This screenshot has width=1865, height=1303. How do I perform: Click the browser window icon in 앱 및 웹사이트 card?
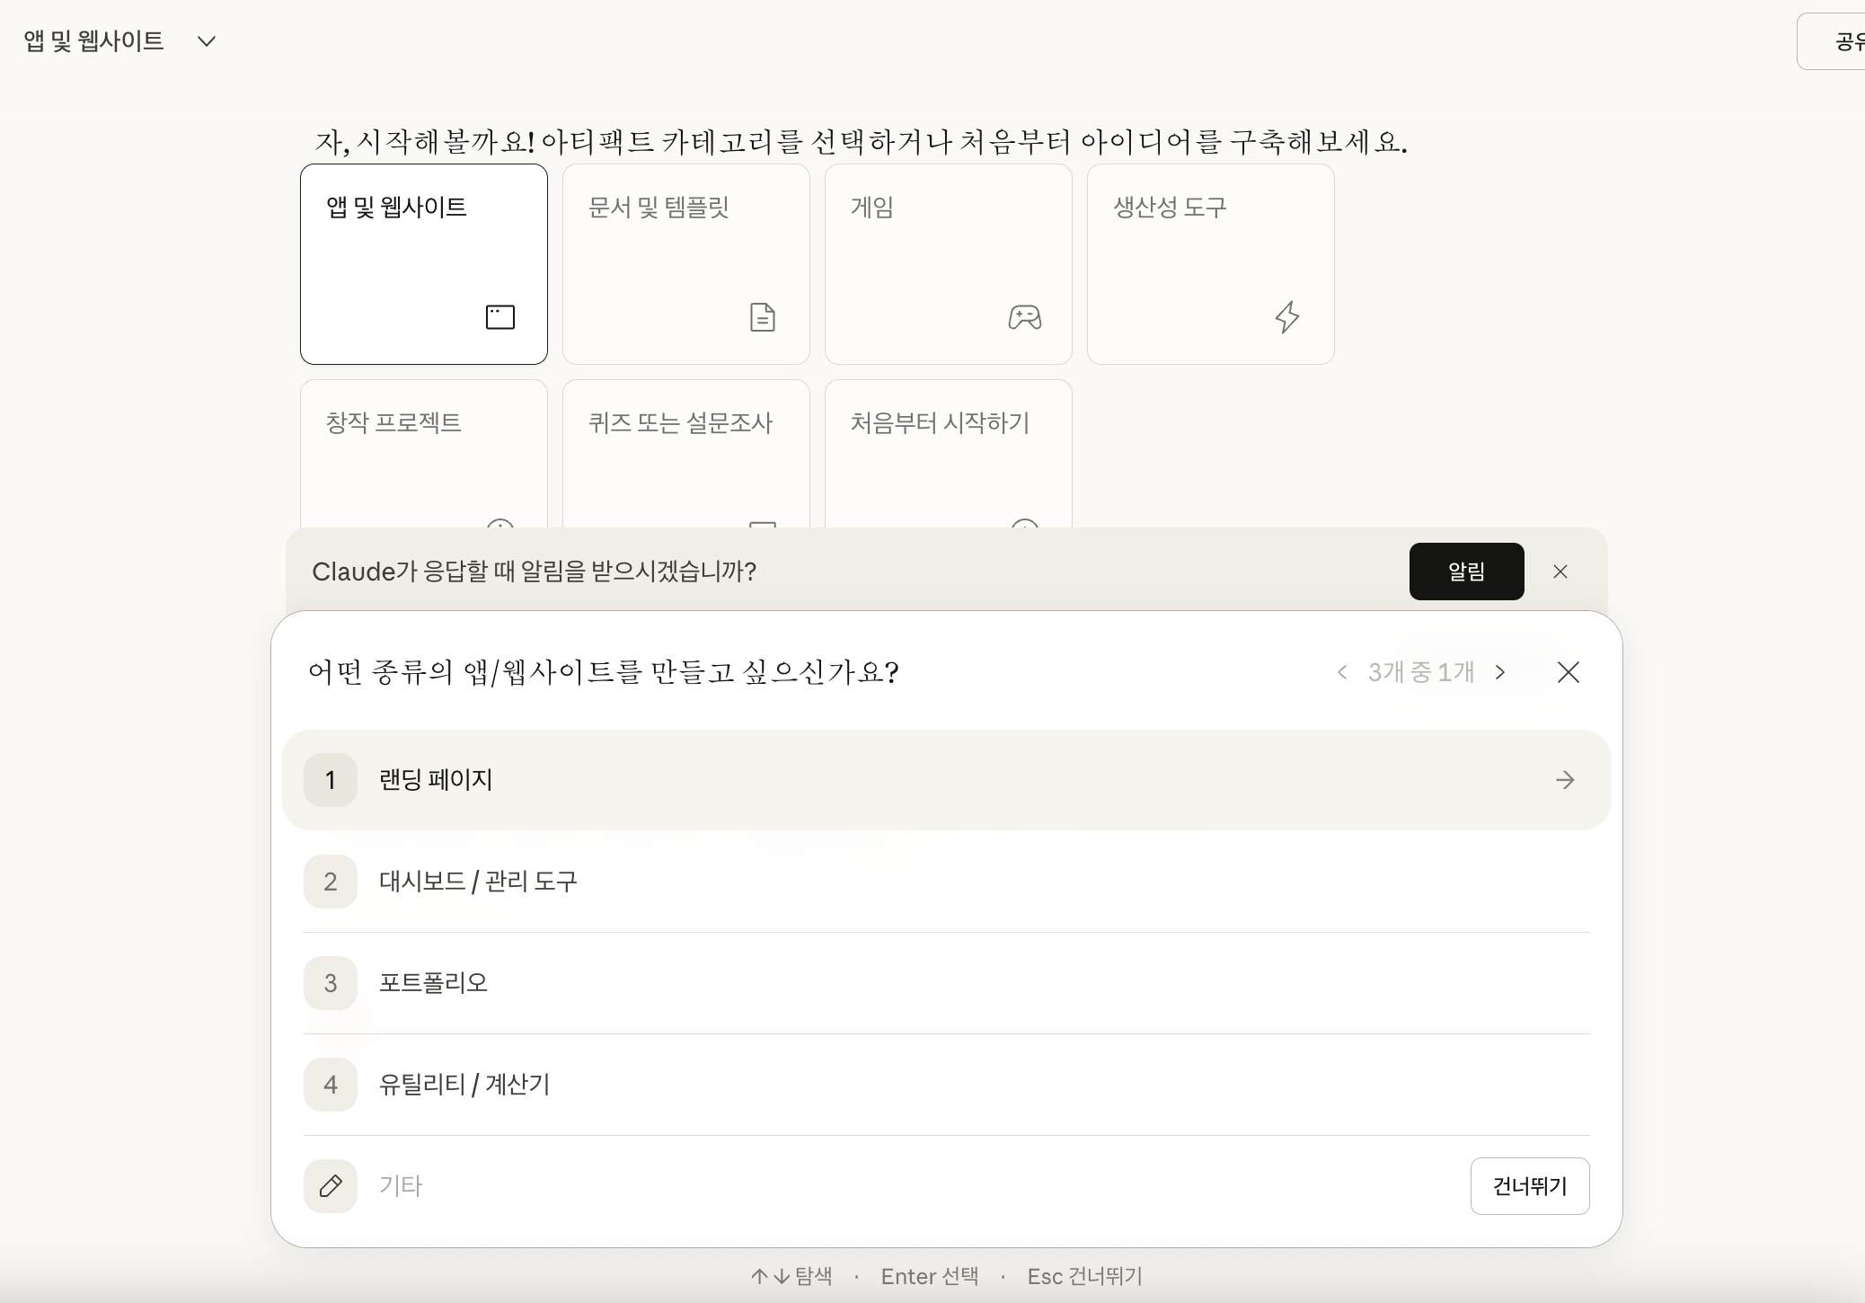(500, 317)
